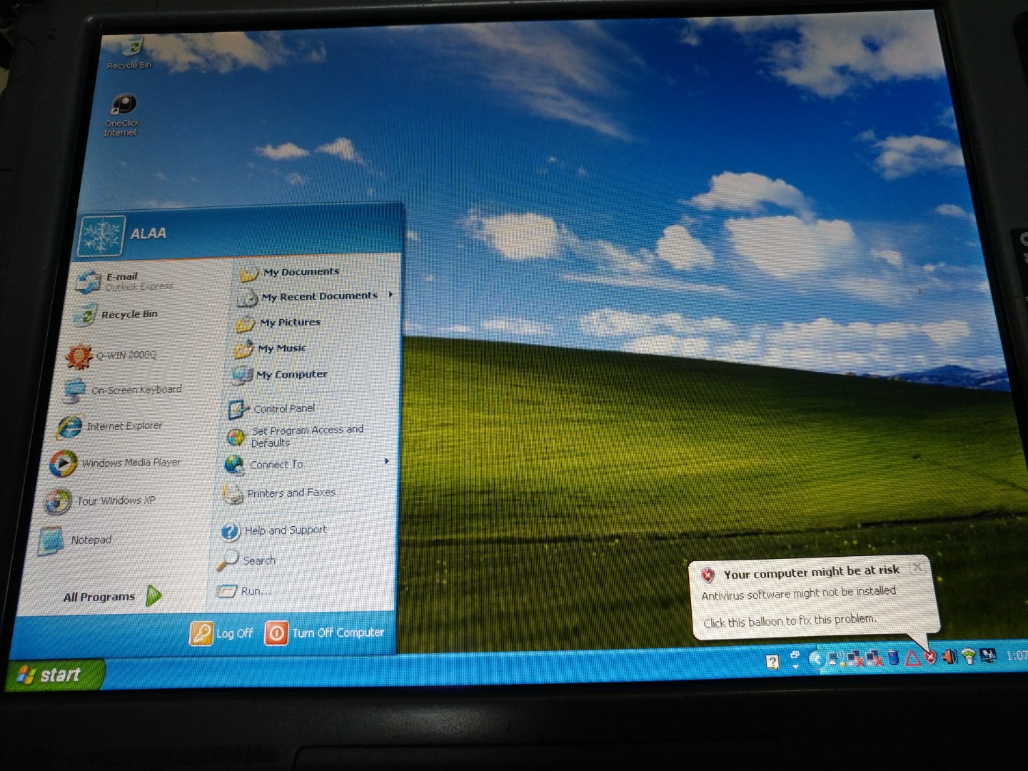Open the My Music folder

(270, 348)
